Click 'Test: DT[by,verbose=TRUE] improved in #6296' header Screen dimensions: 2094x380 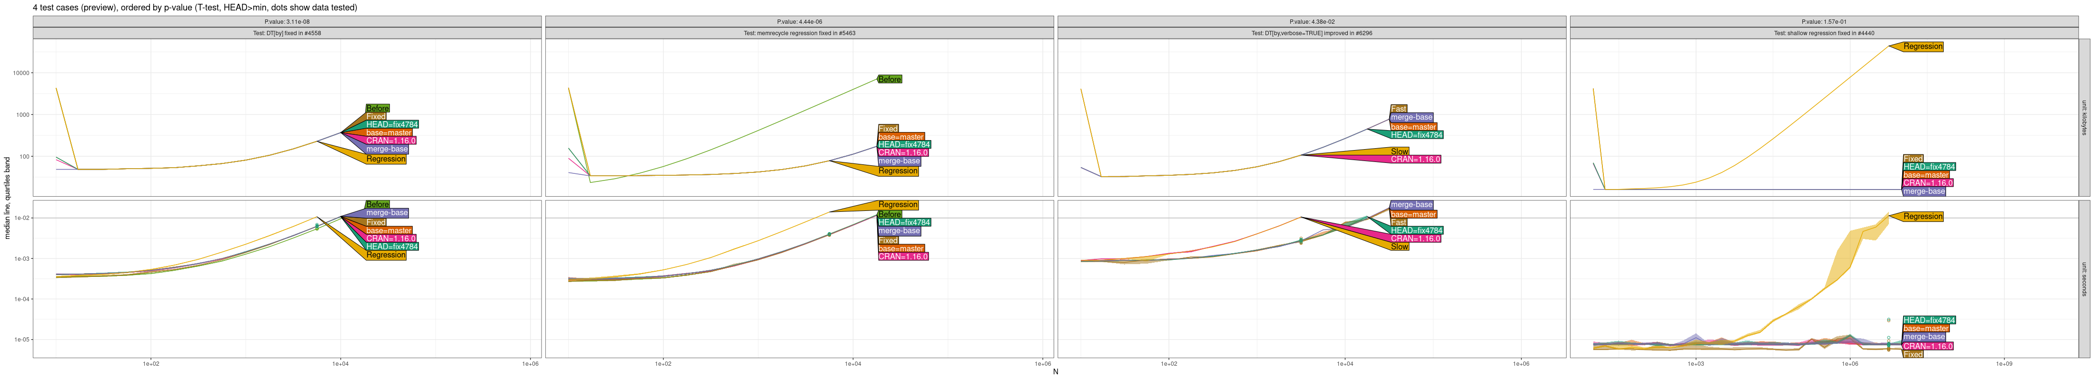point(1311,33)
